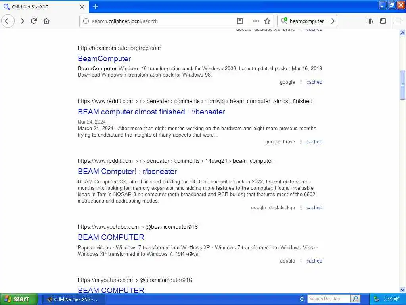Click 'brave' engine label under almost finished result
The width and height of the screenshot is (406, 305).
point(289,142)
